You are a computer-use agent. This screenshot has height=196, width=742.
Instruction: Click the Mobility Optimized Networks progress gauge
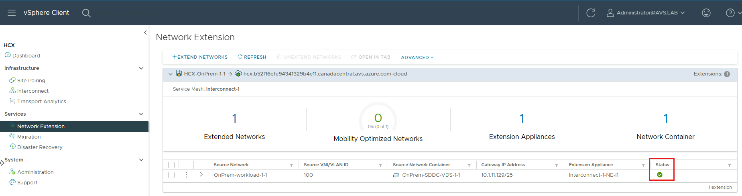[x=378, y=118]
